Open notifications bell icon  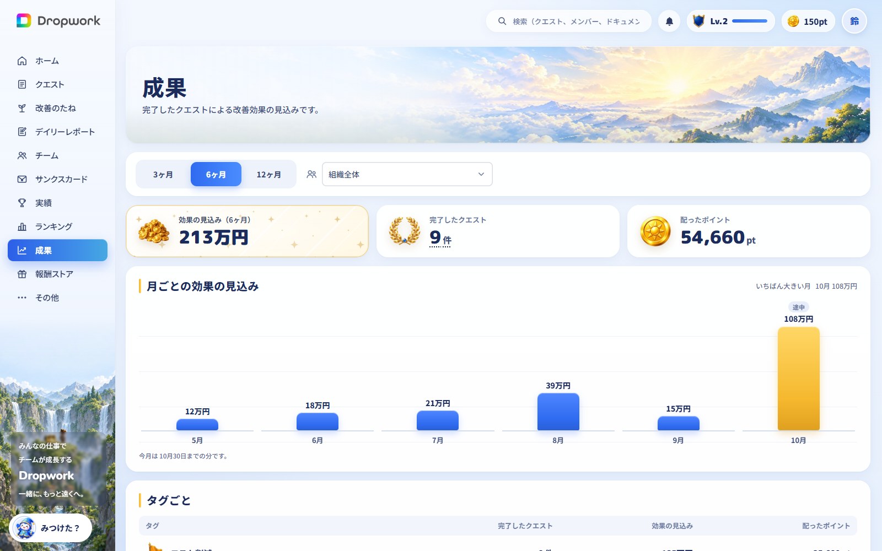point(669,21)
